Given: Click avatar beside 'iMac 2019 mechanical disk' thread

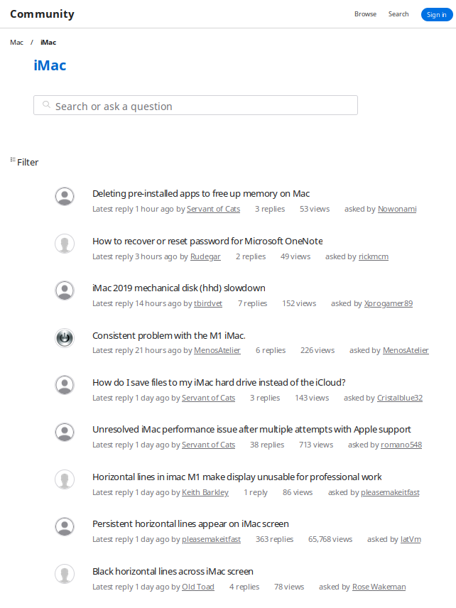Looking at the screenshot, I should coord(65,291).
